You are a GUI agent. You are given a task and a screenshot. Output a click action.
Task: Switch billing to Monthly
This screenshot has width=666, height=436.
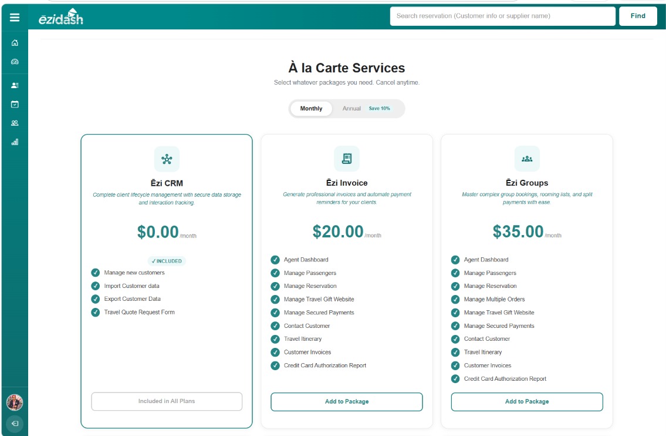point(311,109)
